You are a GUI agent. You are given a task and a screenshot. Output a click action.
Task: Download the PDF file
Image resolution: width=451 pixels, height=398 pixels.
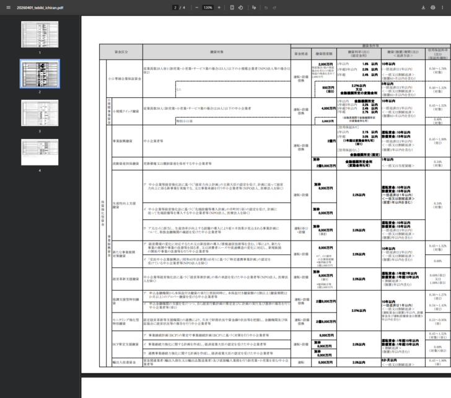click(x=423, y=7)
